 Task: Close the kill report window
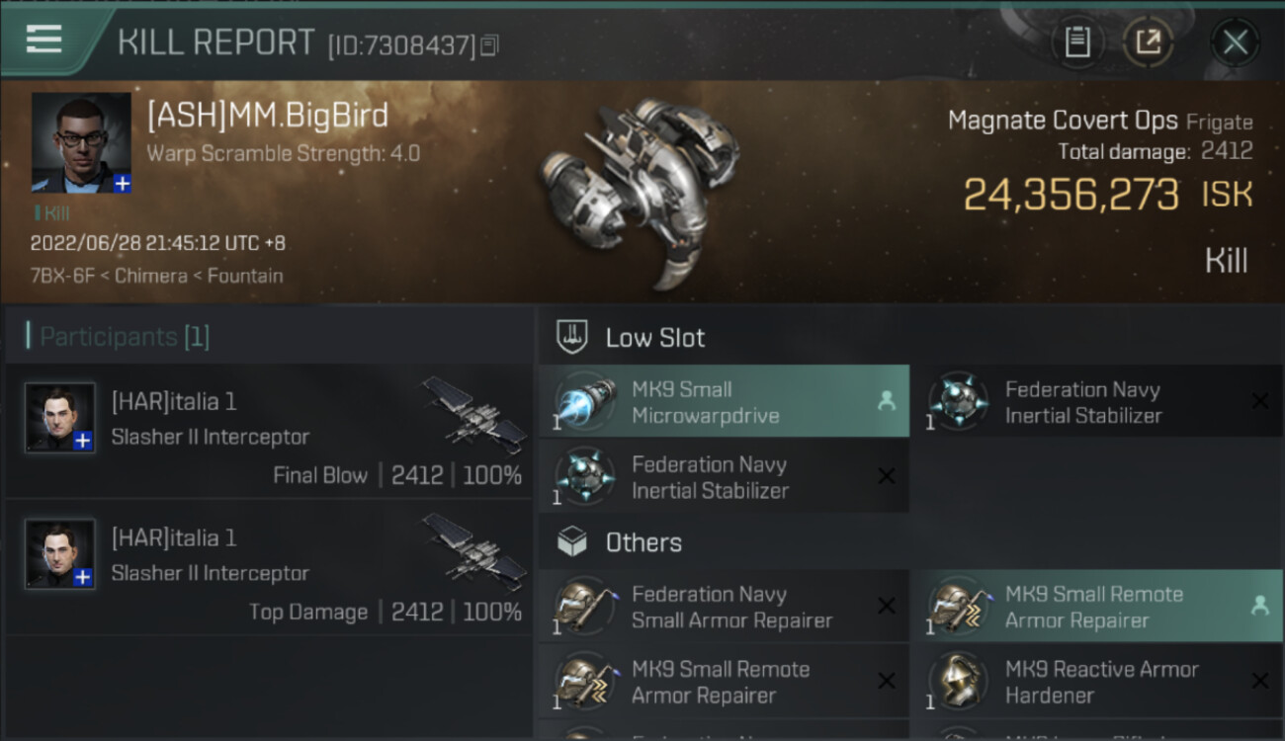[x=1235, y=42]
